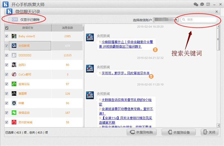Uncheck checkbox for row with 167 messages
Screen dimensions: 224x146
[7, 112]
